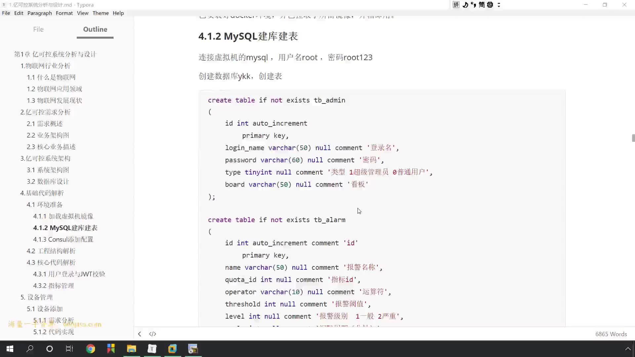
Task: Open the Format menu
Action: click(64, 13)
